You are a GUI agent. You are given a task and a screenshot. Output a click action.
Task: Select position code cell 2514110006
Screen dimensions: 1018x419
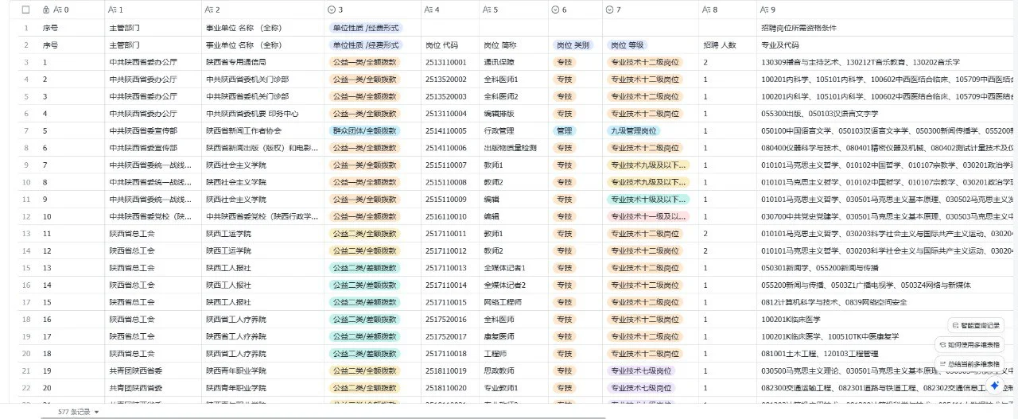(449, 148)
